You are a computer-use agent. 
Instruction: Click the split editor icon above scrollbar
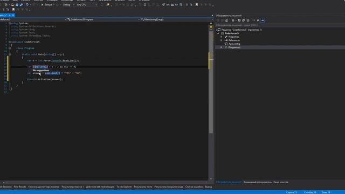(211, 23)
